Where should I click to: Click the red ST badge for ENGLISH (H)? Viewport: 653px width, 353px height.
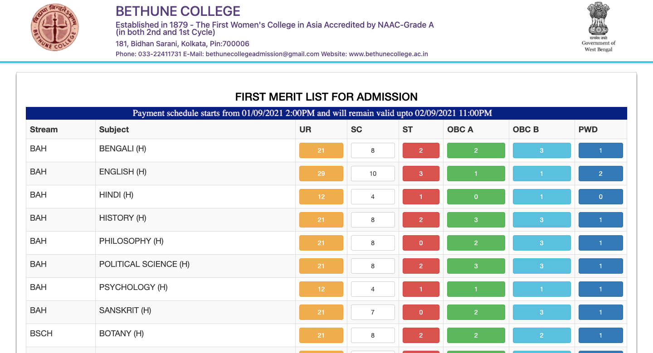tap(420, 173)
